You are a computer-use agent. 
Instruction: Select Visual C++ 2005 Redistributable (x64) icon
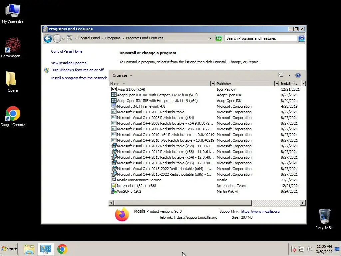click(114, 117)
